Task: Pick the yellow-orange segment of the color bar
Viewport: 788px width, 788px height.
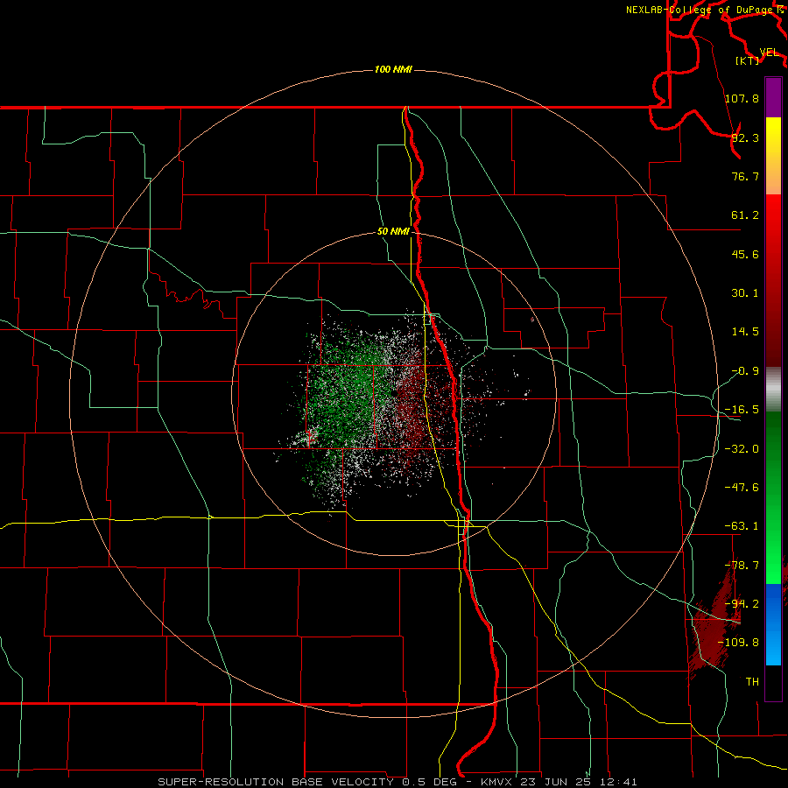Action: pos(773,156)
